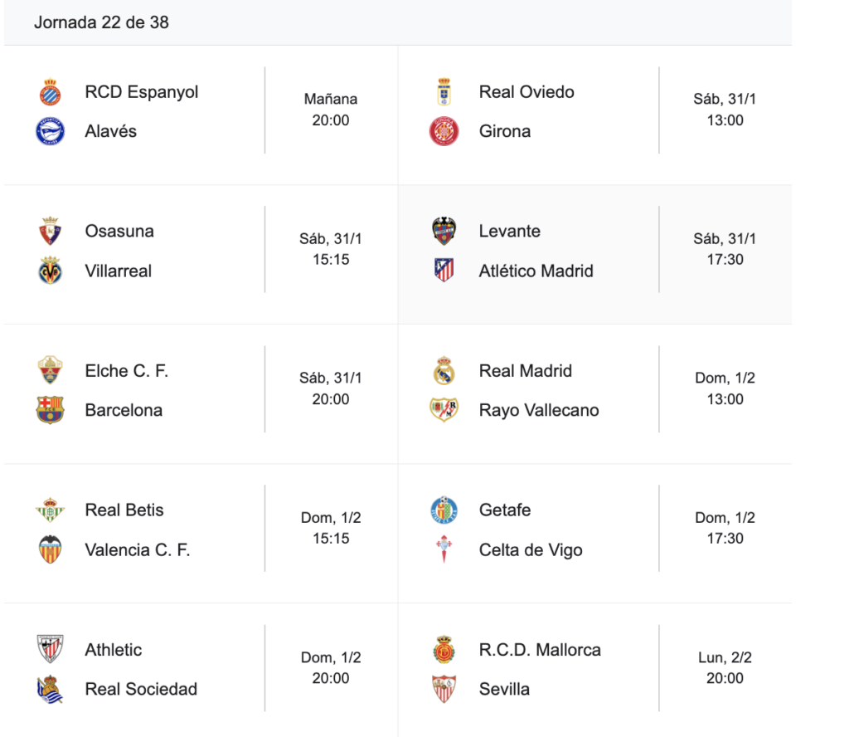849x737 pixels.
Task: Click the Getafe match time Dom 17:30
Action: point(725,528)
